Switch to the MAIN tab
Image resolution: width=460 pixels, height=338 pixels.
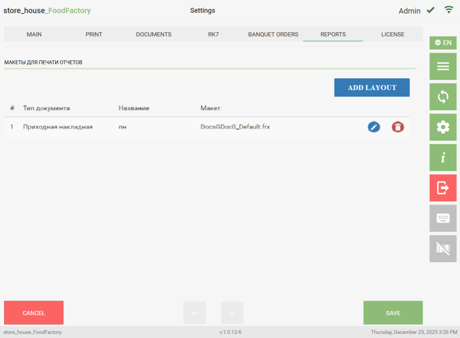(x=34, y=34)
